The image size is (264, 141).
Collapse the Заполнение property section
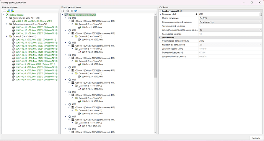tap(160, 37)
